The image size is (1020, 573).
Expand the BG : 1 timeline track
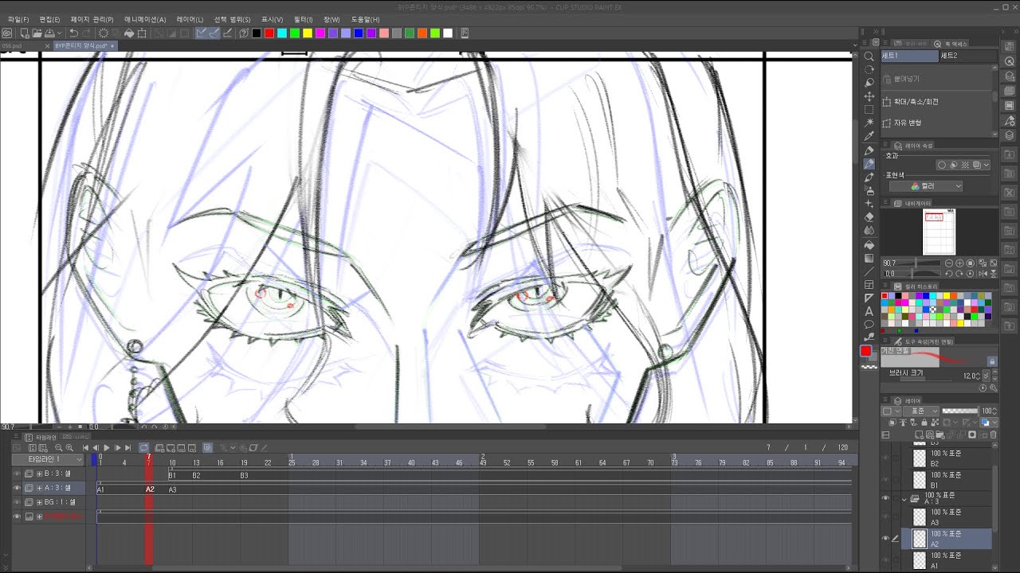39,502
